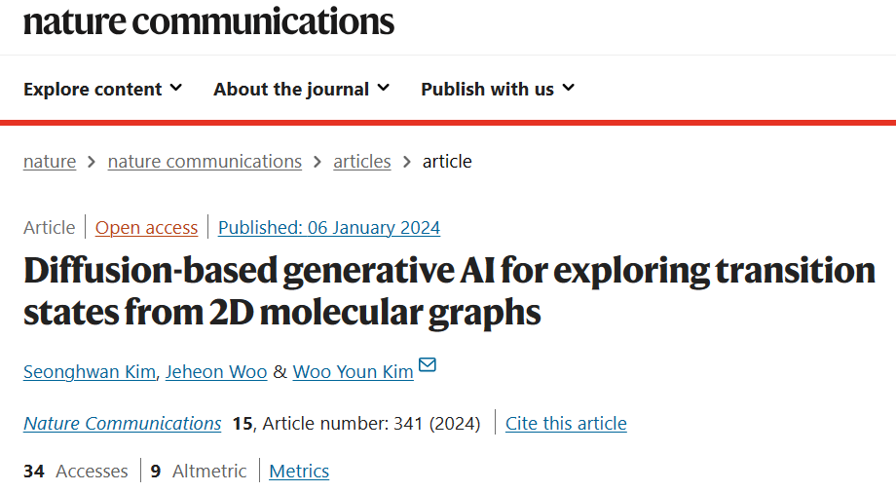Open author Jeheon Woo's details
This screenshot has width=896, height=492.
(x=216, y=372)
